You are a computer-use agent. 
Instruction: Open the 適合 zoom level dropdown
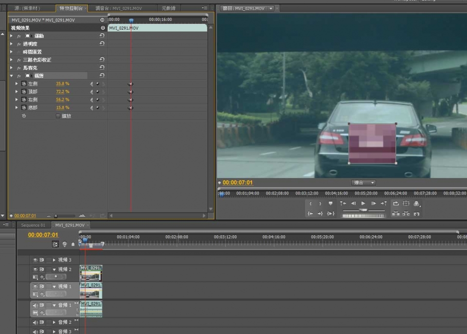pos(363,183)
